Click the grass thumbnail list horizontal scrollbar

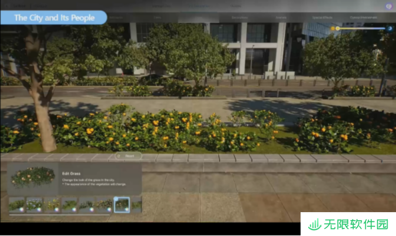click(59, 215)
